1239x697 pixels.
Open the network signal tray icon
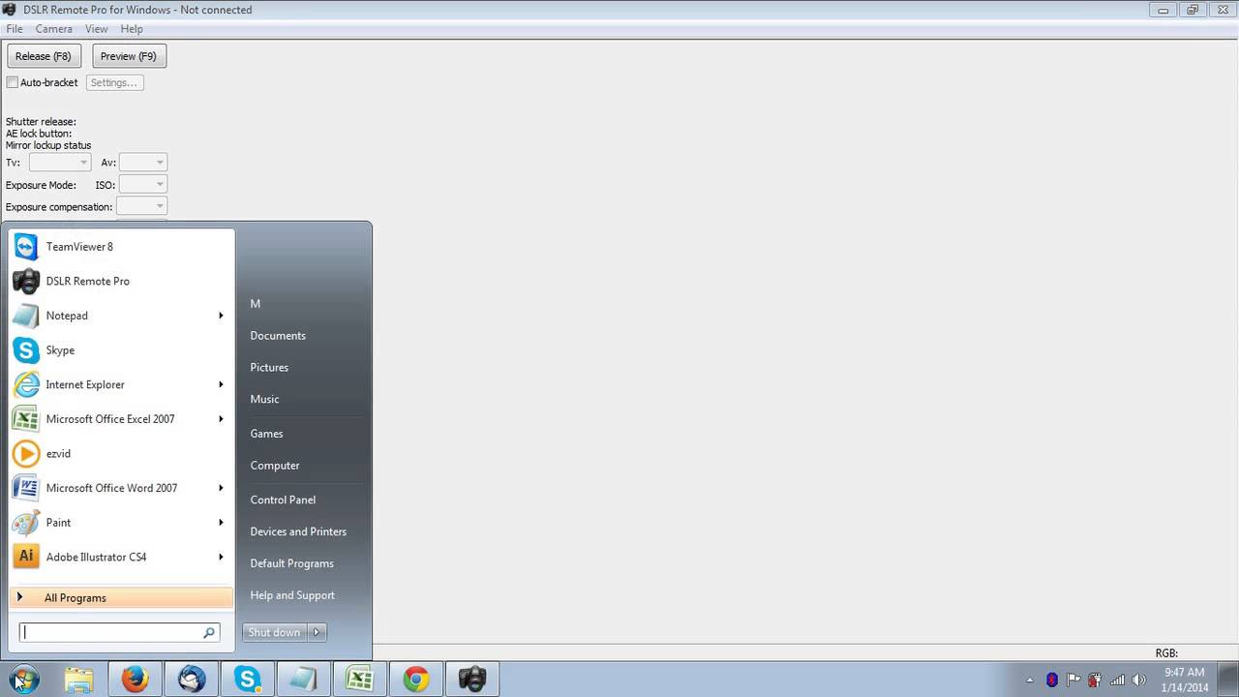pyautogui.click(x=1117, y=680)
